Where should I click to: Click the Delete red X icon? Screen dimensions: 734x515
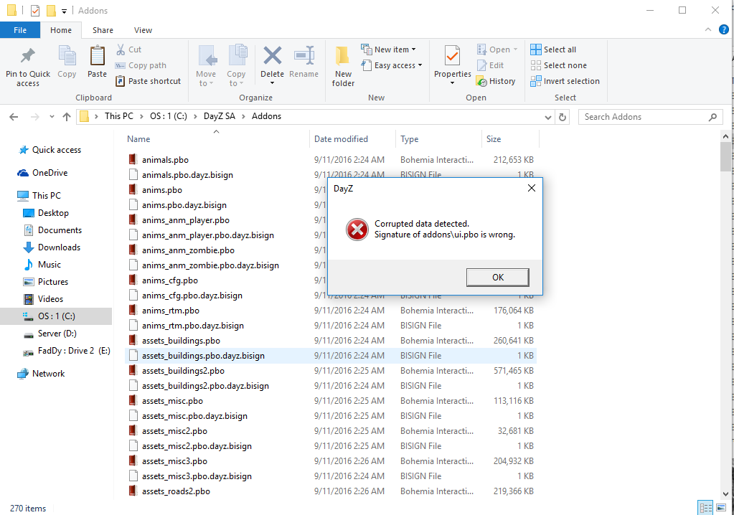(x=273, y=56)
